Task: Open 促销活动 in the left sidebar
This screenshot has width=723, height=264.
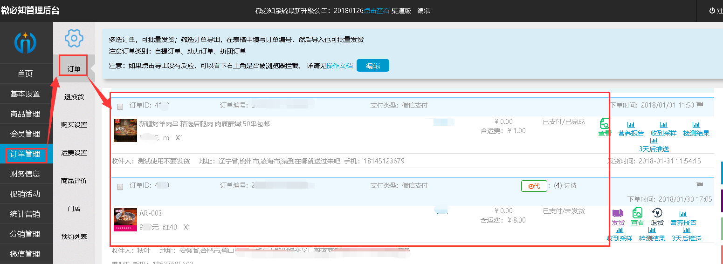Action: point(25,194)
